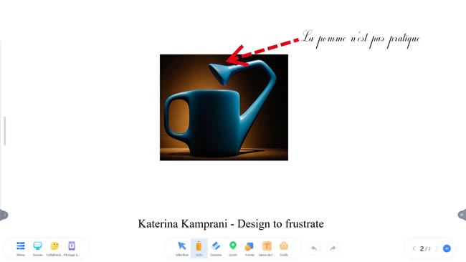466x262 pixels.
Task: Expand the left side panel handle
Action: tap(4, 215)
